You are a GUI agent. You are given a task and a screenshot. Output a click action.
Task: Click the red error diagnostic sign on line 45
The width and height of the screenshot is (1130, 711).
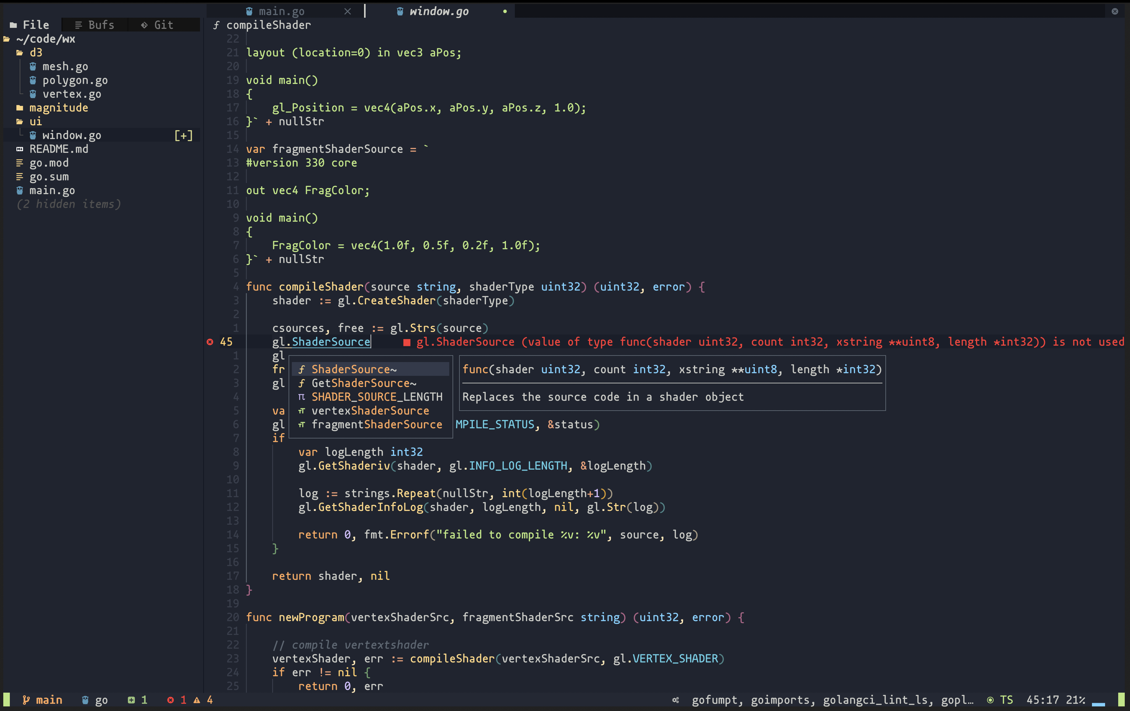[210, 342]
